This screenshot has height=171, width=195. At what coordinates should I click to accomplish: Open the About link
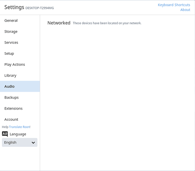[185, 10]
